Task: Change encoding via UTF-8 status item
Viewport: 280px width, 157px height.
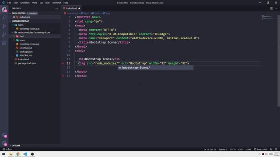Action: pyautogui.click(x=232, y=149)
